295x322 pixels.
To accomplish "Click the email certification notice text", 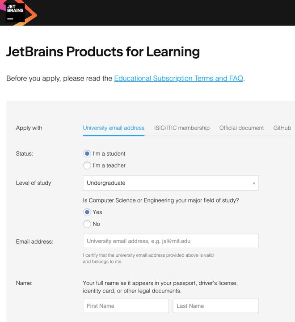I will [148, 258].
